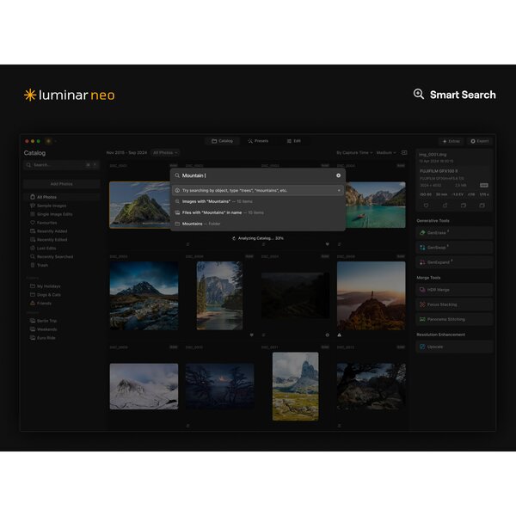This screenshot has width=516, height=516.
Task: Select the dark stormy mountain river thumbnail
Action: 144,296
